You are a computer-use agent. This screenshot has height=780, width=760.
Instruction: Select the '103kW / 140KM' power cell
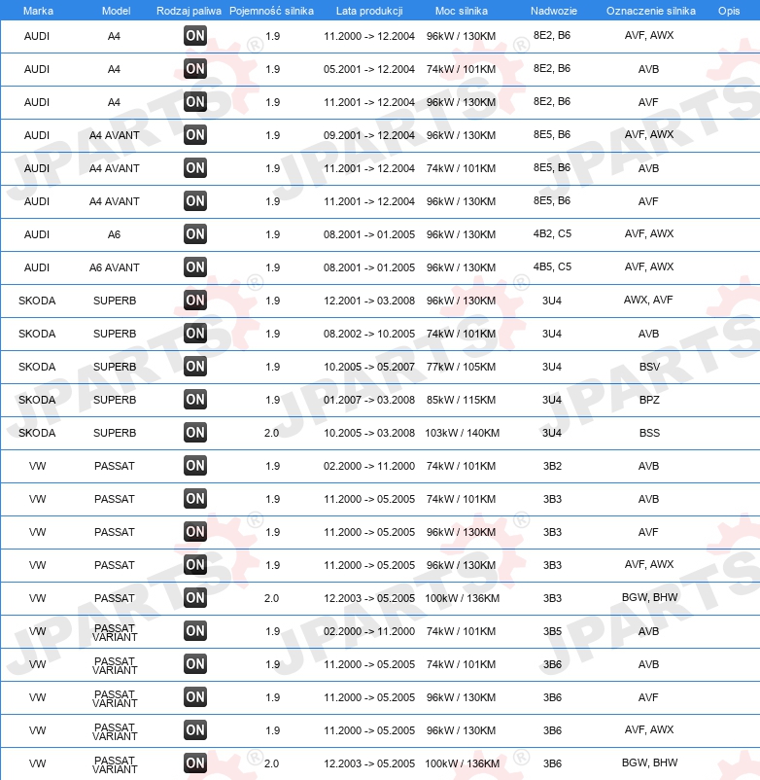pos(462,433)
